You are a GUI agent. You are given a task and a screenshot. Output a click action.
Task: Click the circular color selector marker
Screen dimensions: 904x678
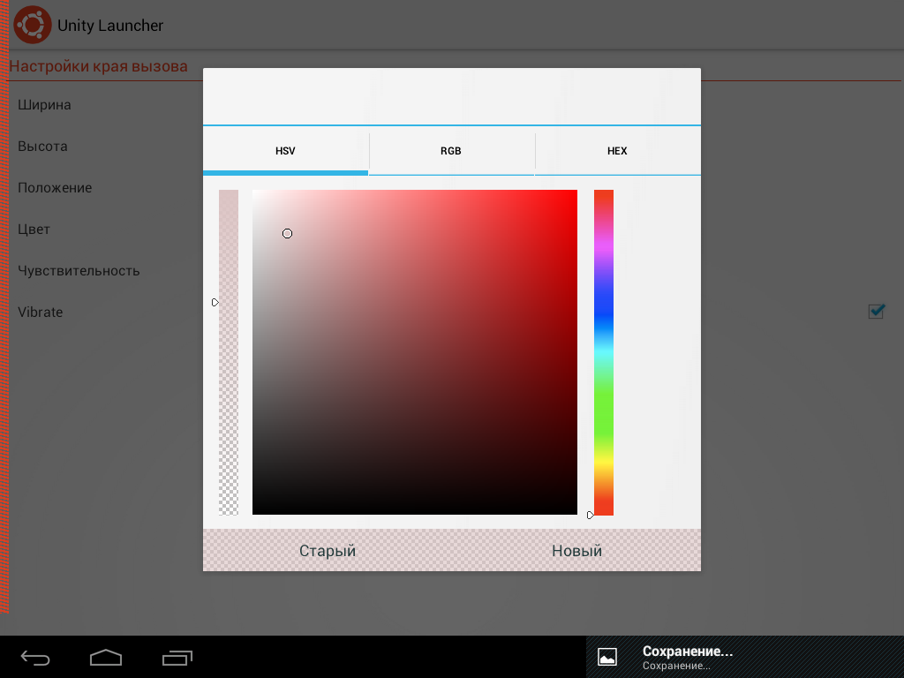tap(287, 233)
